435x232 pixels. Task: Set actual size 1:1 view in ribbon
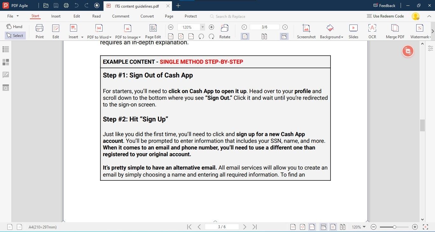tap(171, 36)
